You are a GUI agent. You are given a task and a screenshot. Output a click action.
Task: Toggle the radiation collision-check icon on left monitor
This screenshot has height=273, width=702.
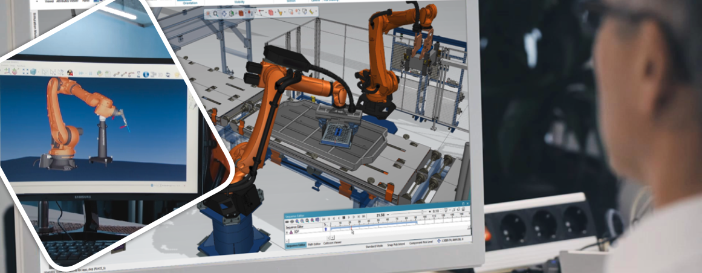tap(70, 72)
